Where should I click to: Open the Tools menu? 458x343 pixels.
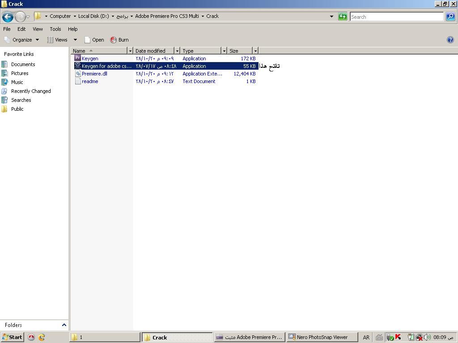55,29
